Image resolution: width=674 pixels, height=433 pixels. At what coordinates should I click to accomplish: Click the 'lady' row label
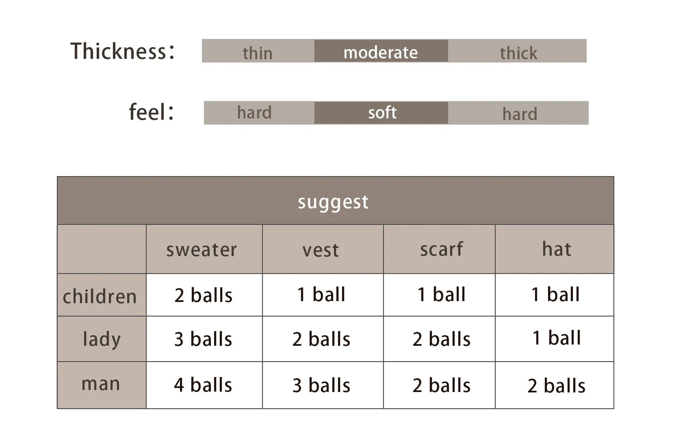(102, 339)
